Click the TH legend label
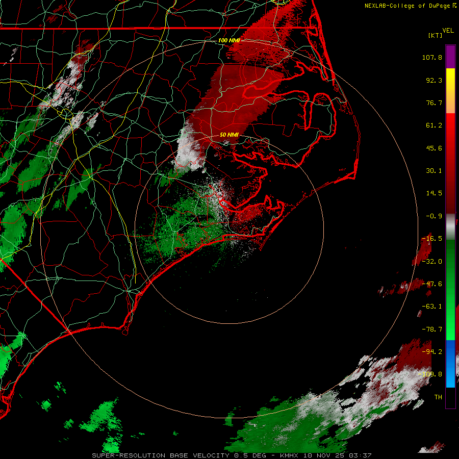Viewport: 459px width, 459px height. [438, 397]
